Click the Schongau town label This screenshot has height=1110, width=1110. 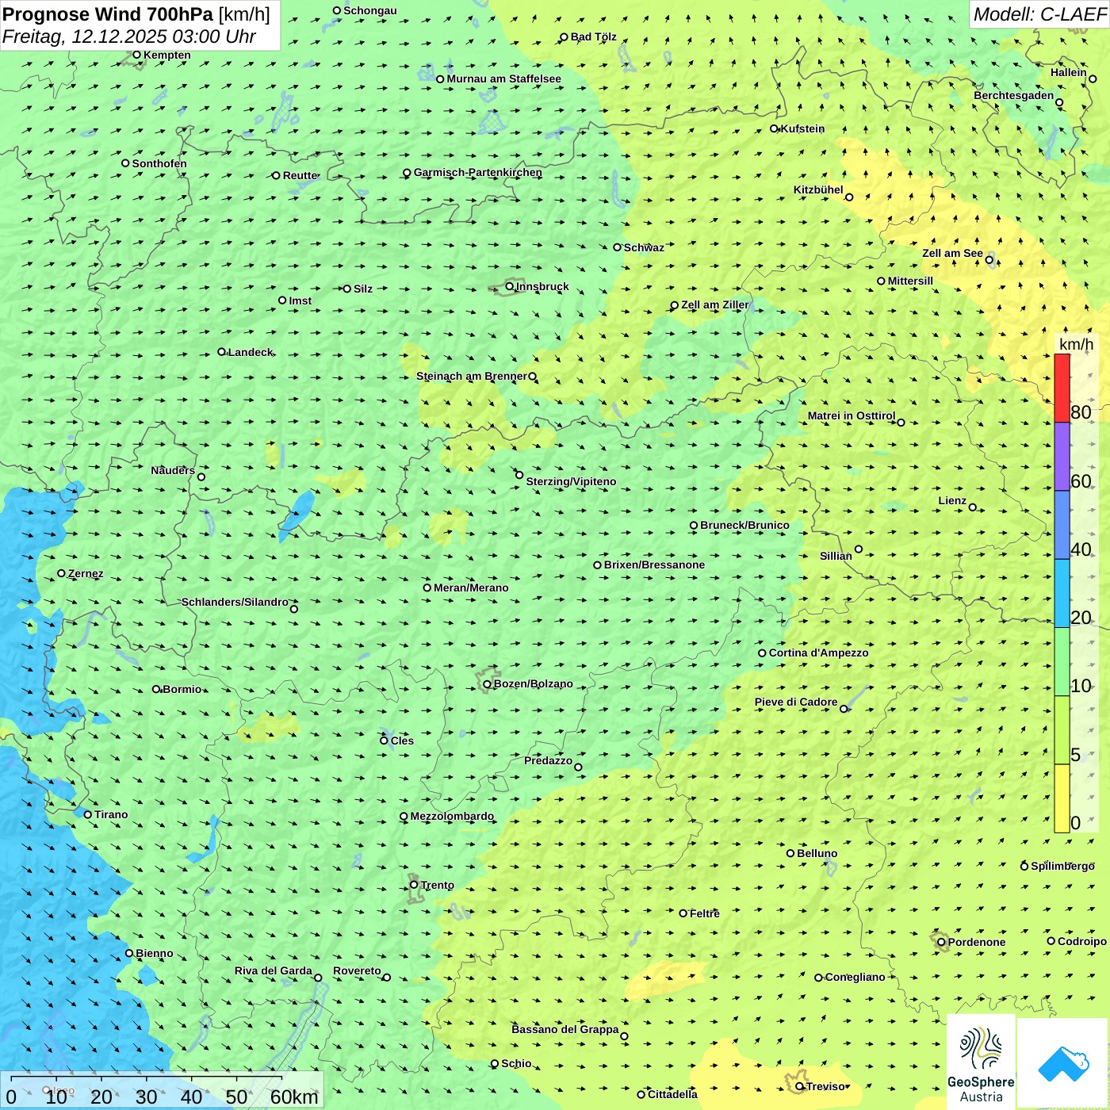[x=370, y=10]
